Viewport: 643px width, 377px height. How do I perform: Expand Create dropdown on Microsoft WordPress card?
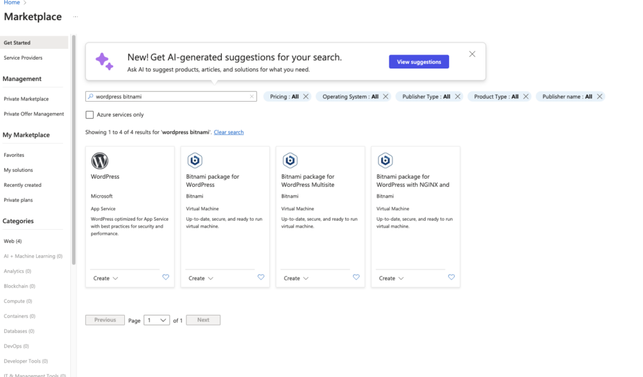pos(105,279)
